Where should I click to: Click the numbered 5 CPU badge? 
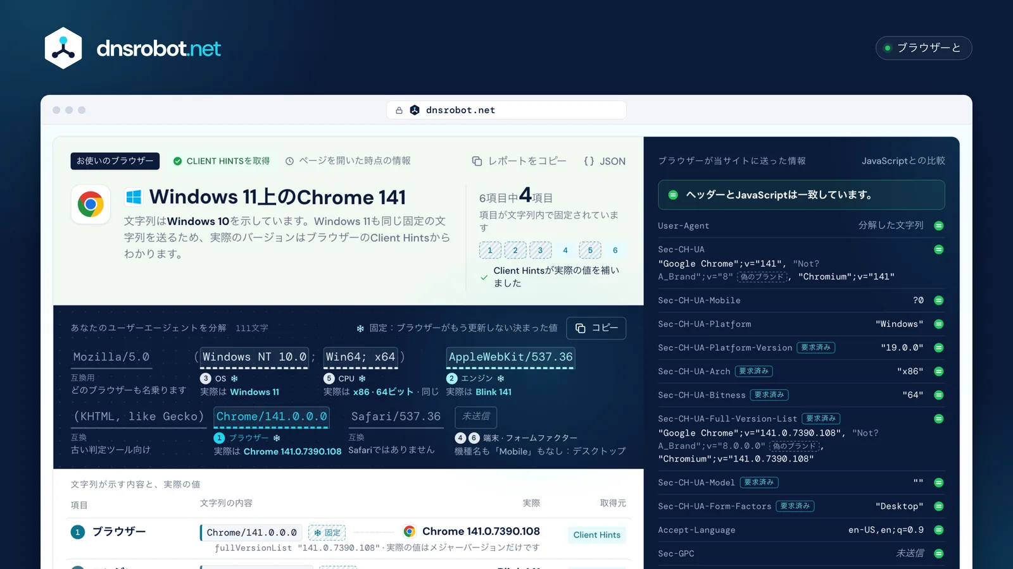tap(329, 379)
